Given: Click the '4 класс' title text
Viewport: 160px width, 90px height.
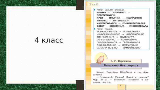Looking at the screenshot, I should coord(49,40).
